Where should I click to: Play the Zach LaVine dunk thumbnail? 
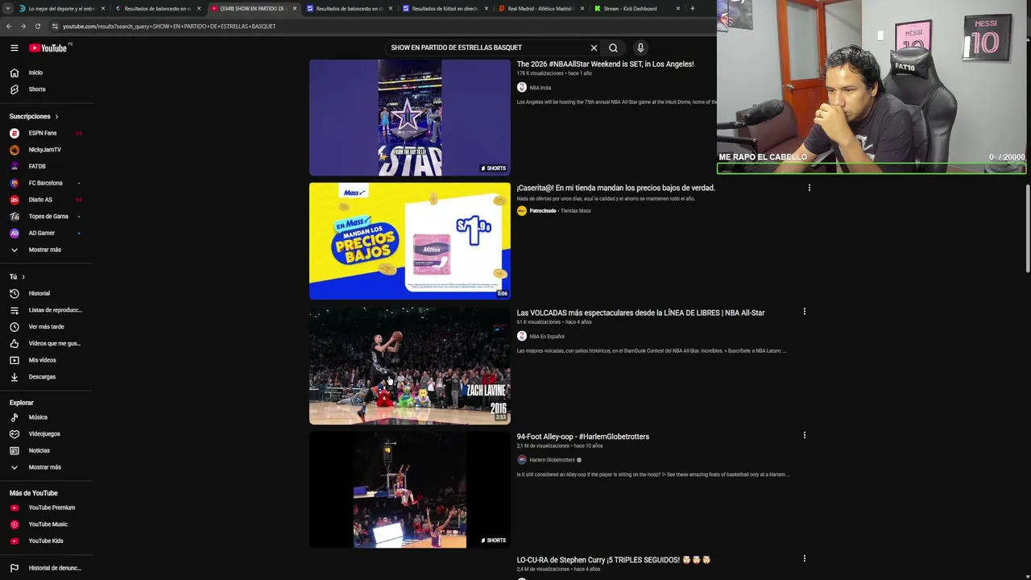pyautogui.click(x=410, y=366)
